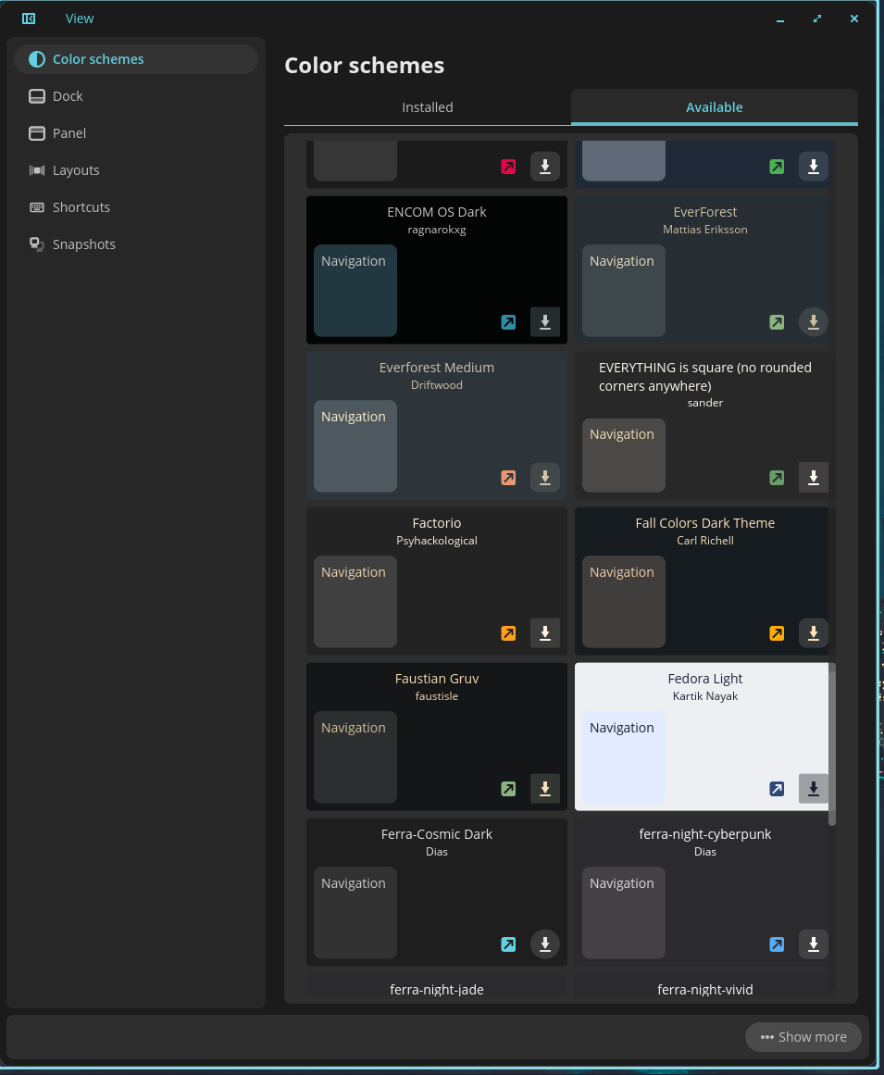The height and width of the screenshot is (1075, 884).
Task: Open the EverForest theme external link
Action: click(x=777, y=322)
